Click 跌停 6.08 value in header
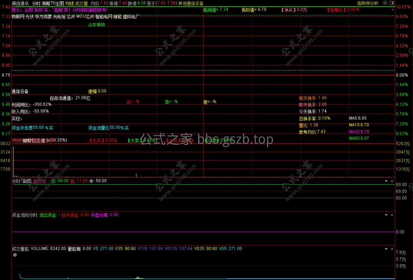 [x=137, y=3]
